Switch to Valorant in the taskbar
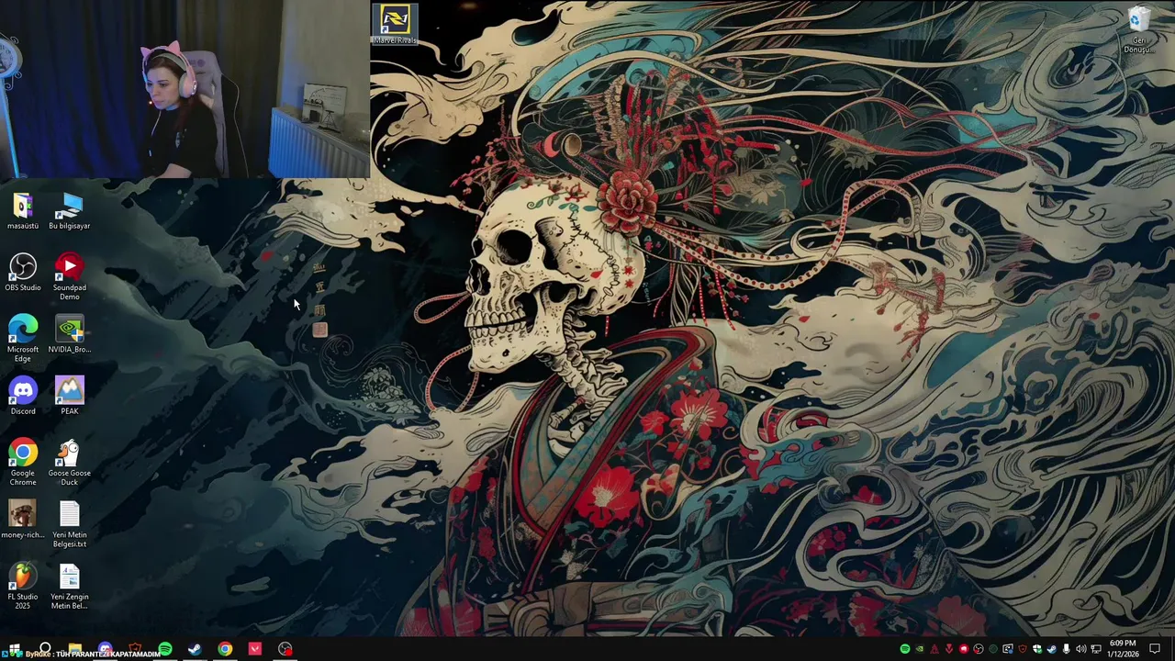This screenshot has height=661, width=1175. [x=255, y=648]
